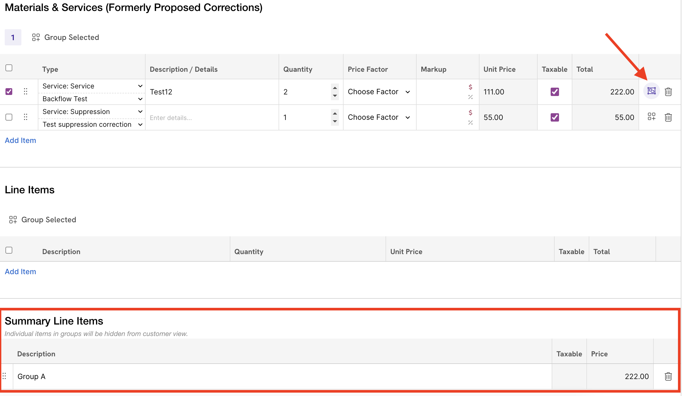Click Group Selected under Line Items
Viewport: 685px width, 396px height.
click(43, 220)
